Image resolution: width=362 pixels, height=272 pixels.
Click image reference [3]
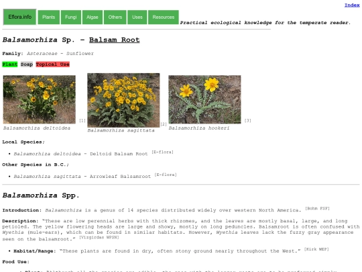[x=248, y=120]
